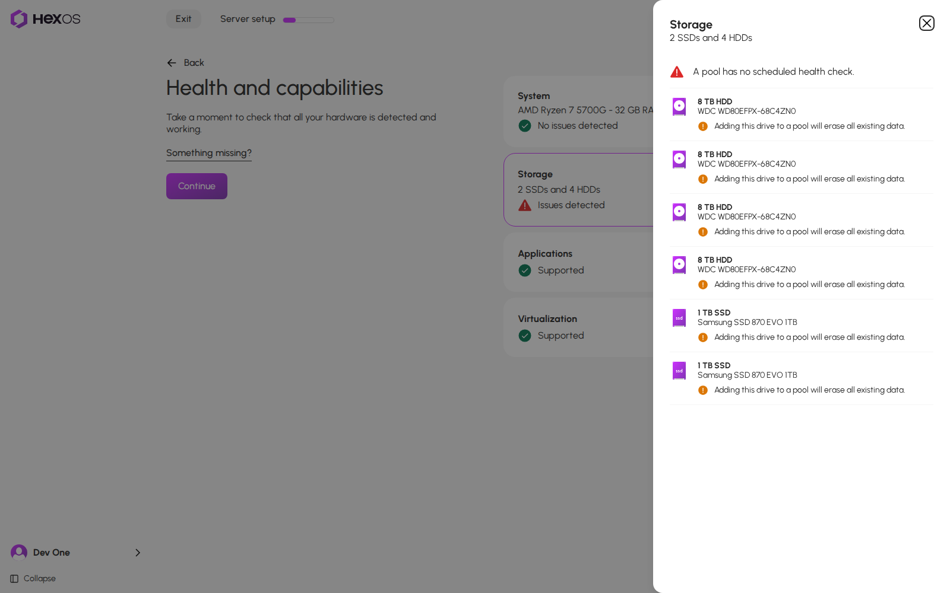The width and height of the screenshot is (950, 593).
Task: Click the second 8 TB HDD drive icon
Action: coord(679,160)
